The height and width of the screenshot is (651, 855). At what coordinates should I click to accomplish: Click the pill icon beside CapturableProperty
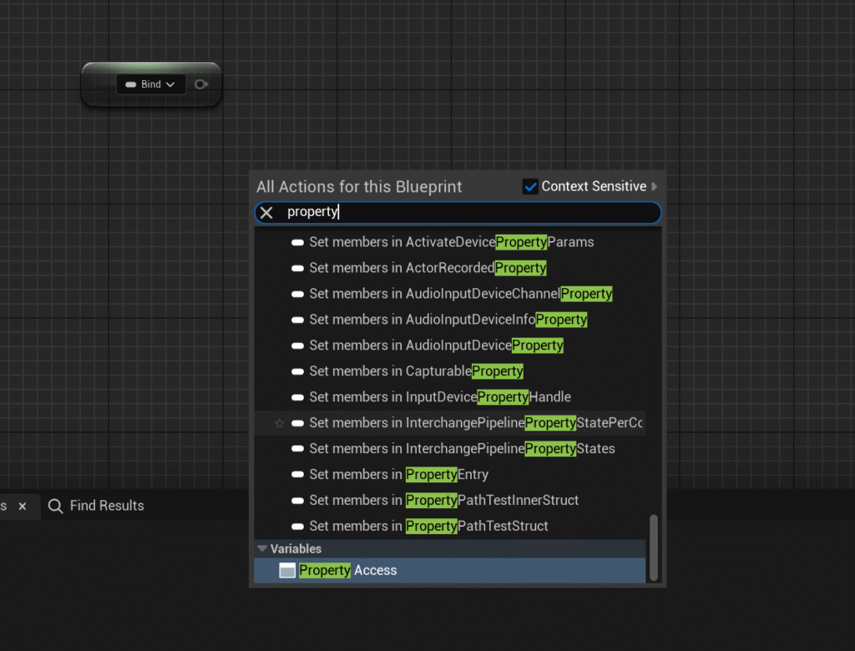pos(297,371)
